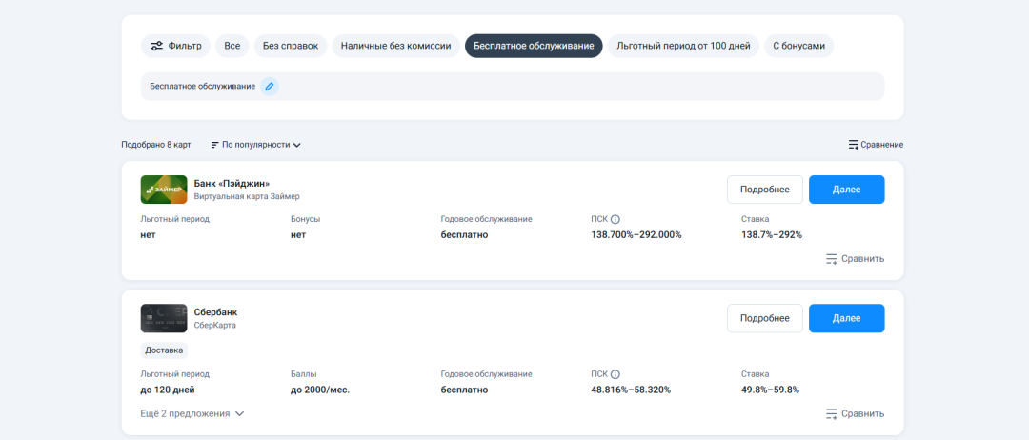Viewport: 1029px width, 440px height.
Task: Click the СберКарта card thumbnail
Action: click(x=164, y=319)
